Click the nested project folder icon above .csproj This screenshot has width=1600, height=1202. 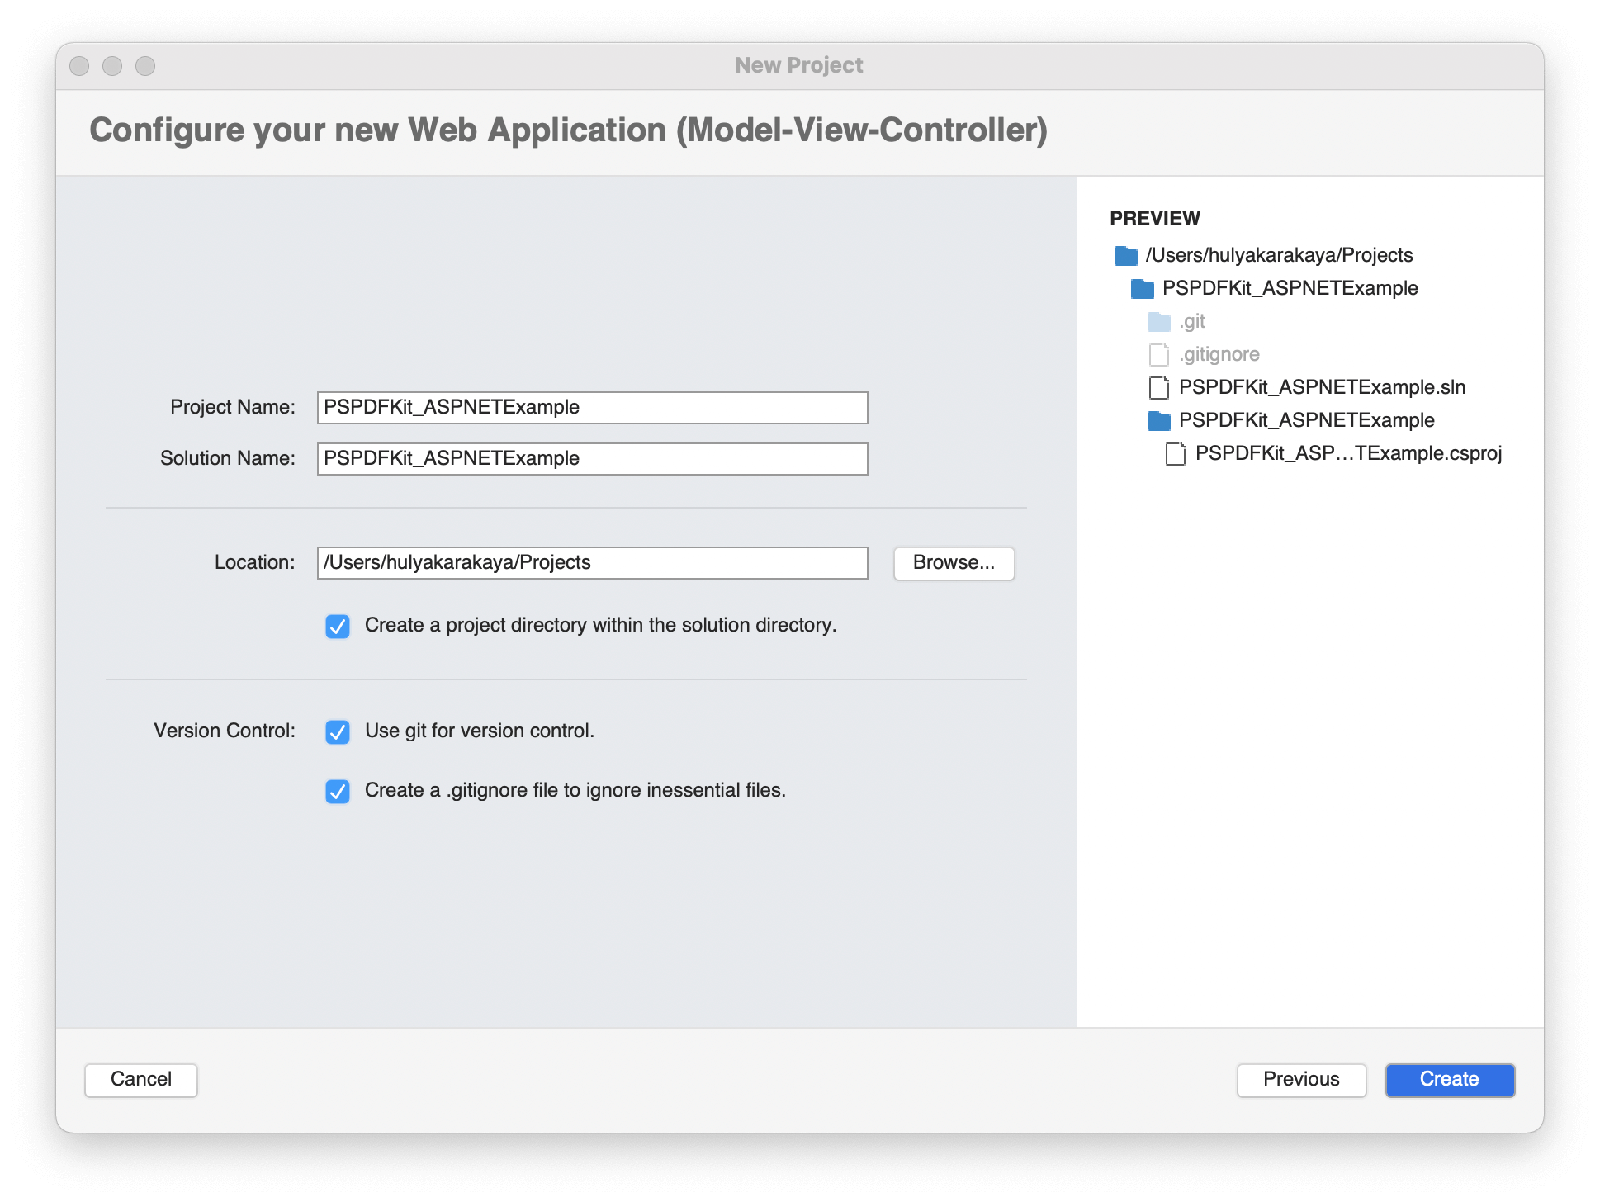point(1158,421)
